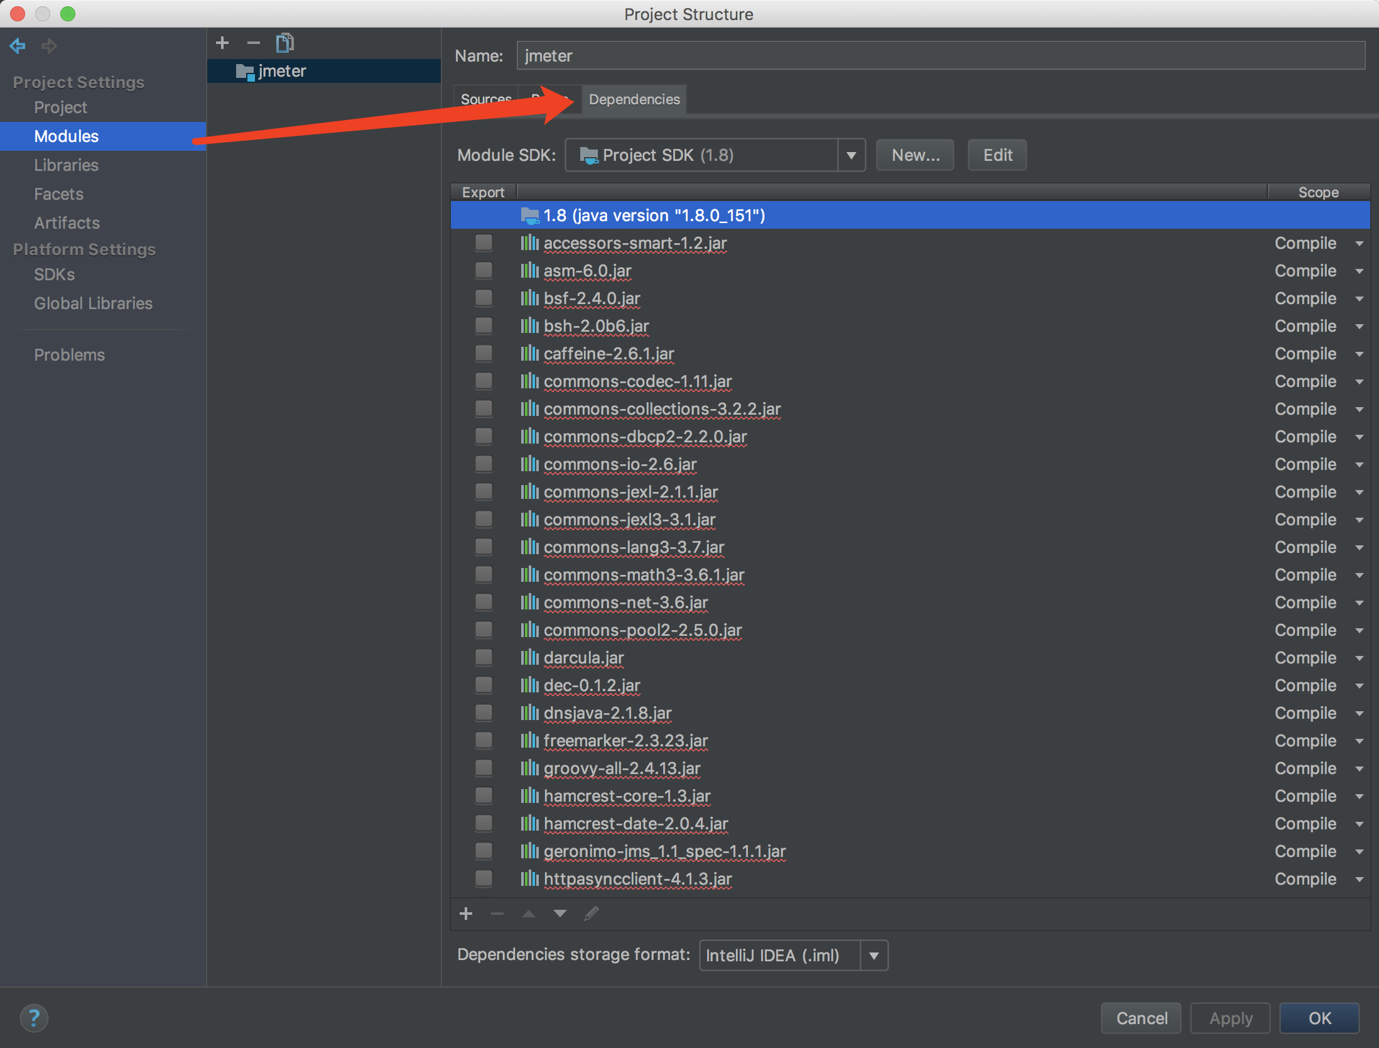Click library icon of commons-io-2.6.jar
Screen dimensions: 1379x1048
tap(529, 464)
